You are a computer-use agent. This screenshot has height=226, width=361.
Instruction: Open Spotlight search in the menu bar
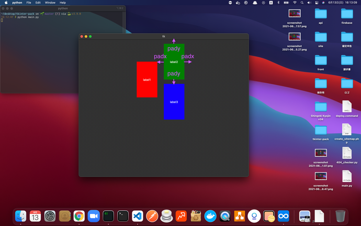pos(302,3)
